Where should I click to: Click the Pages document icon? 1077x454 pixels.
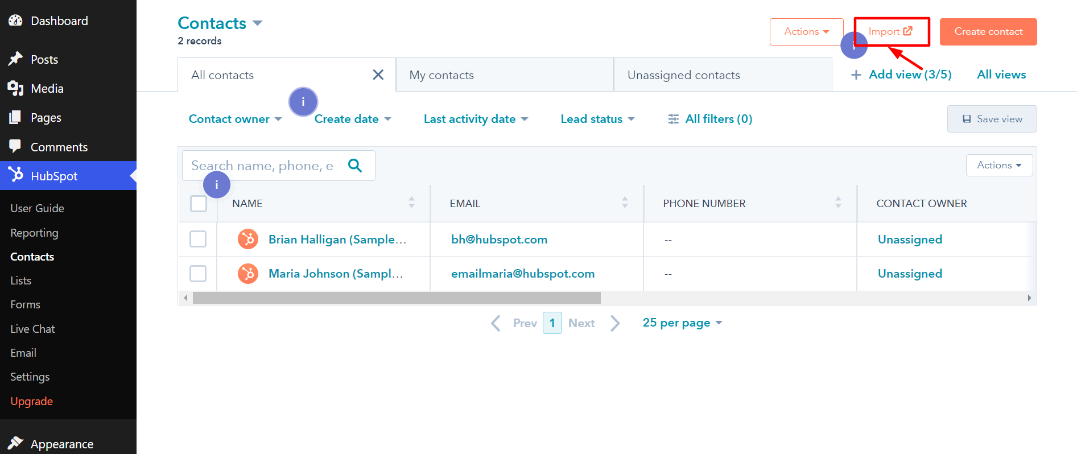click(15, 117)
